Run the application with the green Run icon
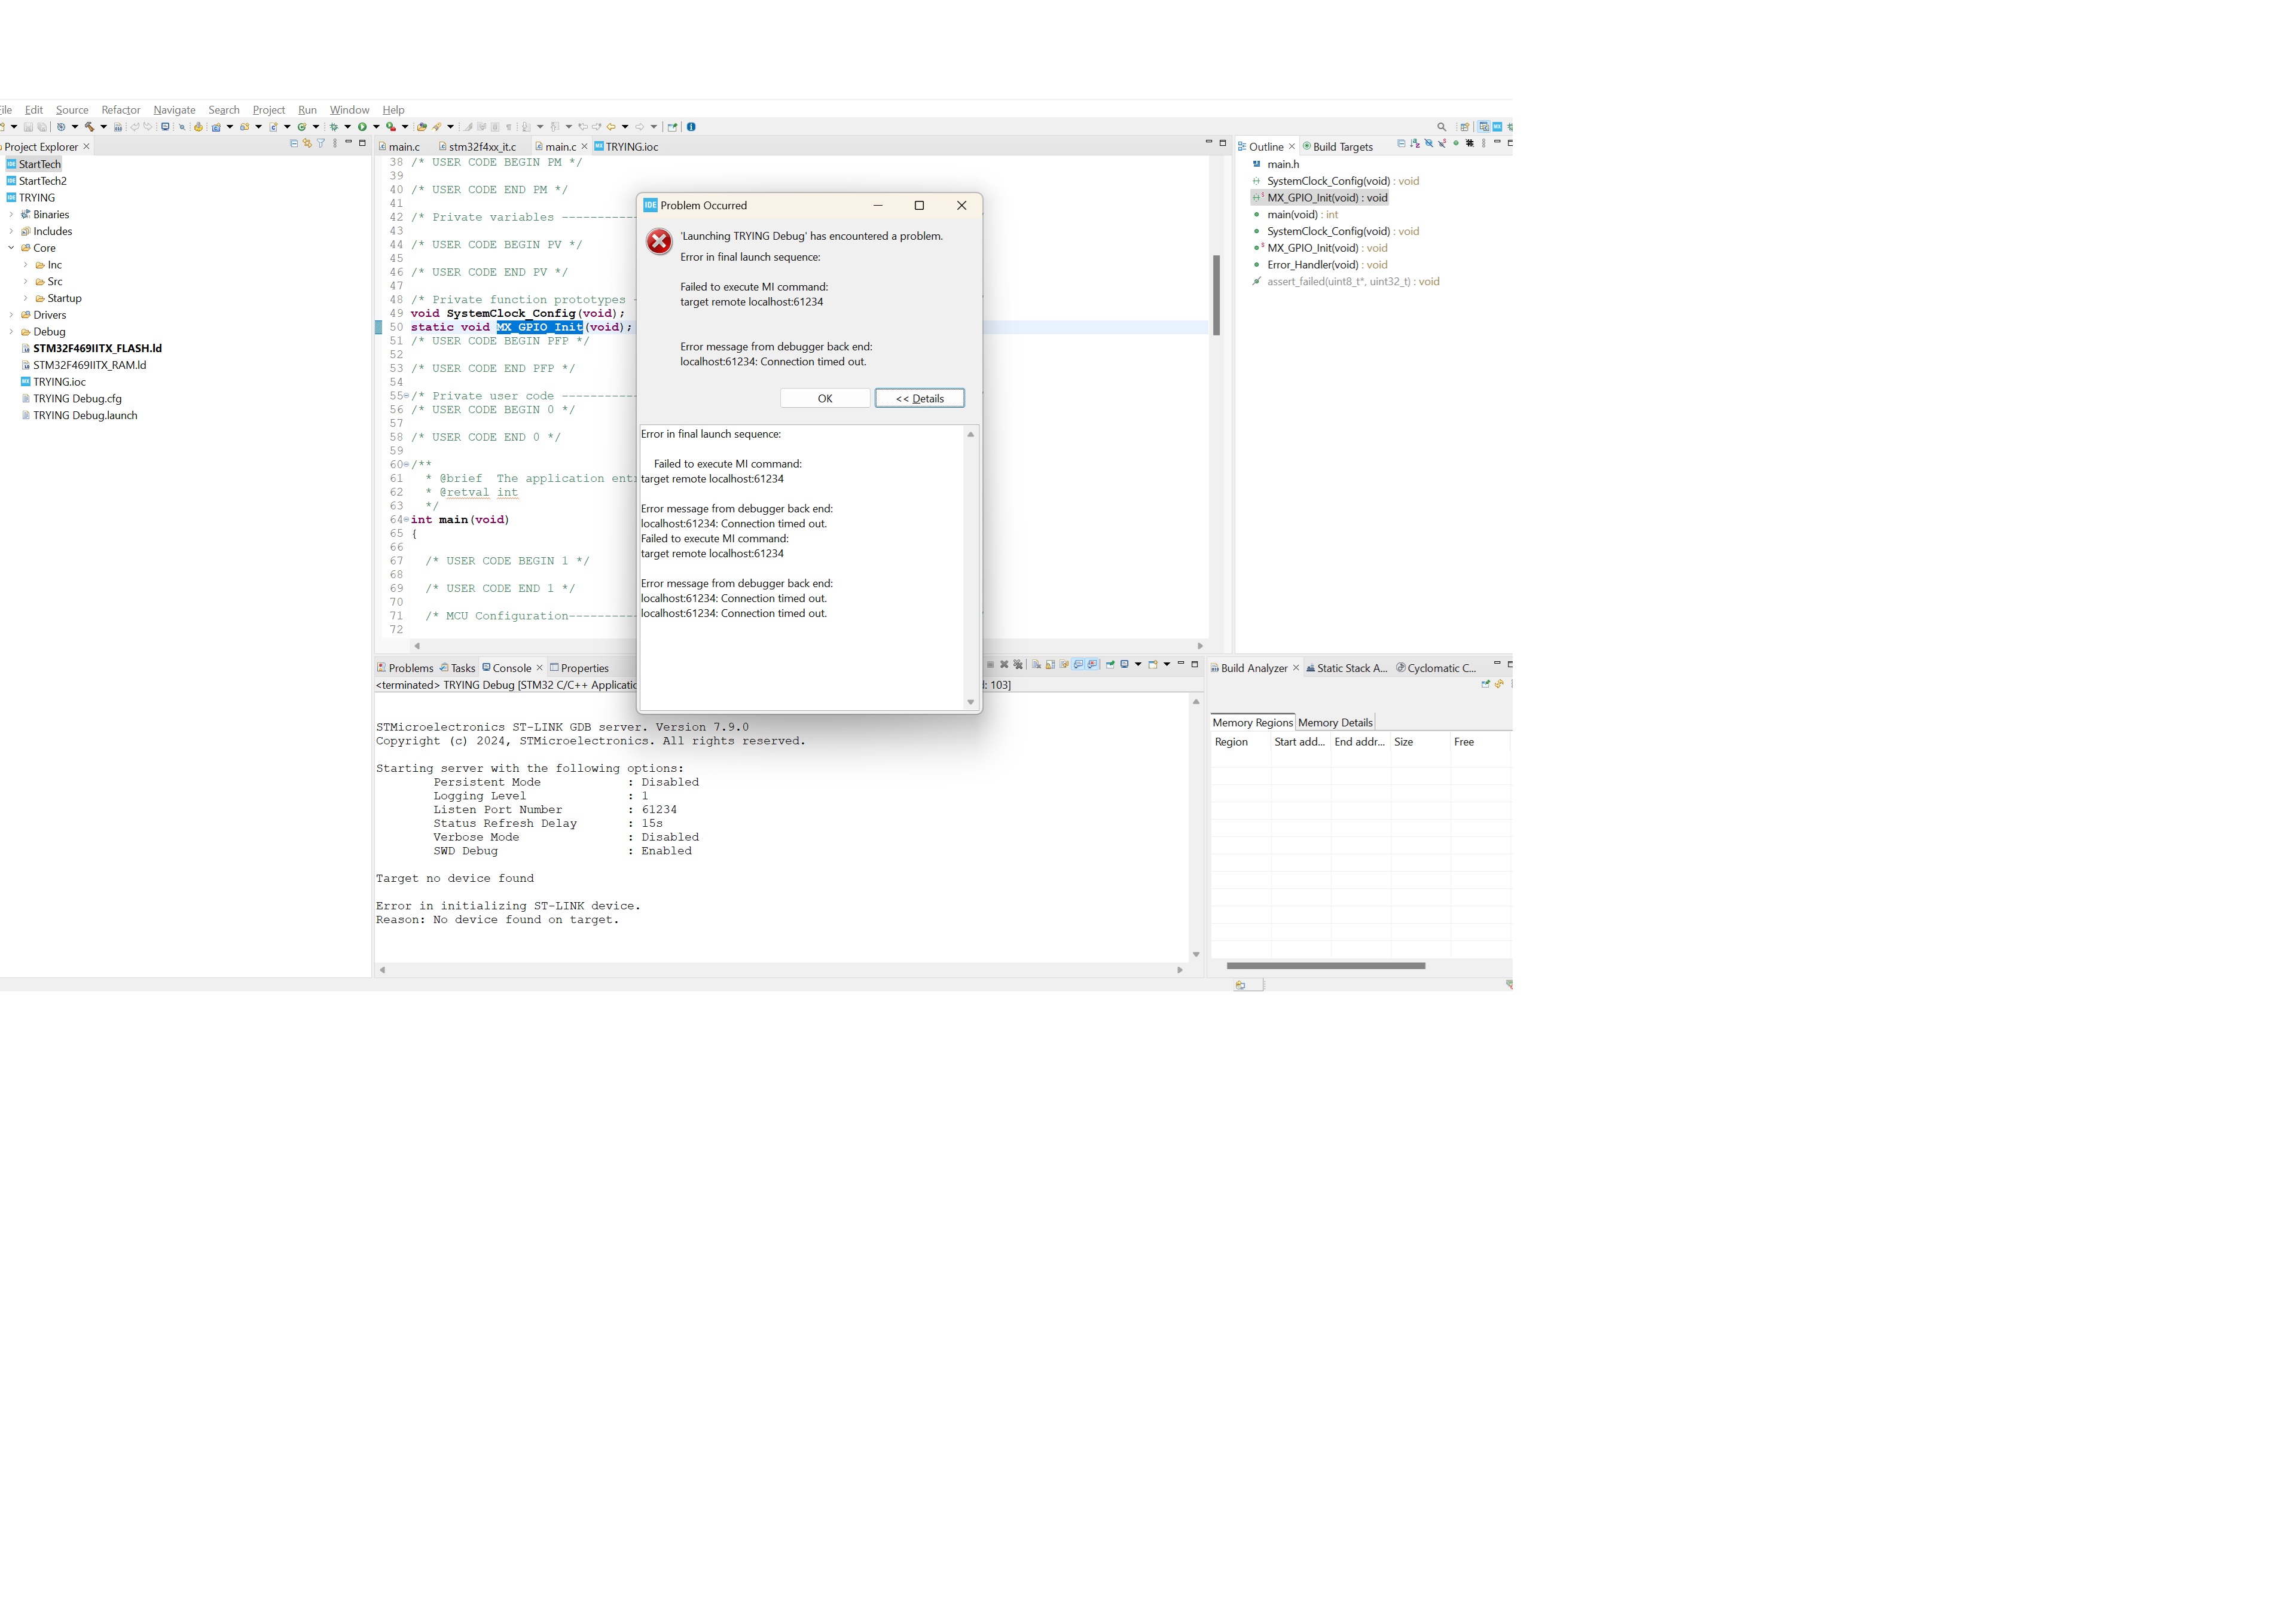 click(x=363, y=126)
